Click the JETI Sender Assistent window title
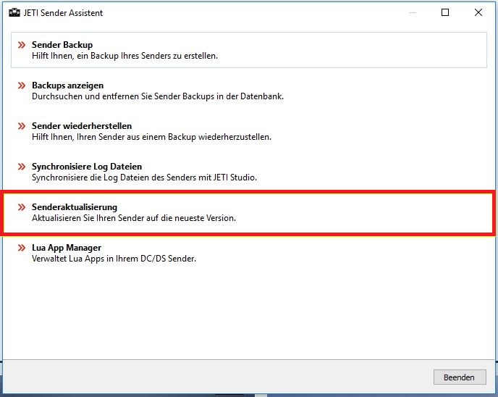This screenshot has width=498, height=397. coord(63,13)
